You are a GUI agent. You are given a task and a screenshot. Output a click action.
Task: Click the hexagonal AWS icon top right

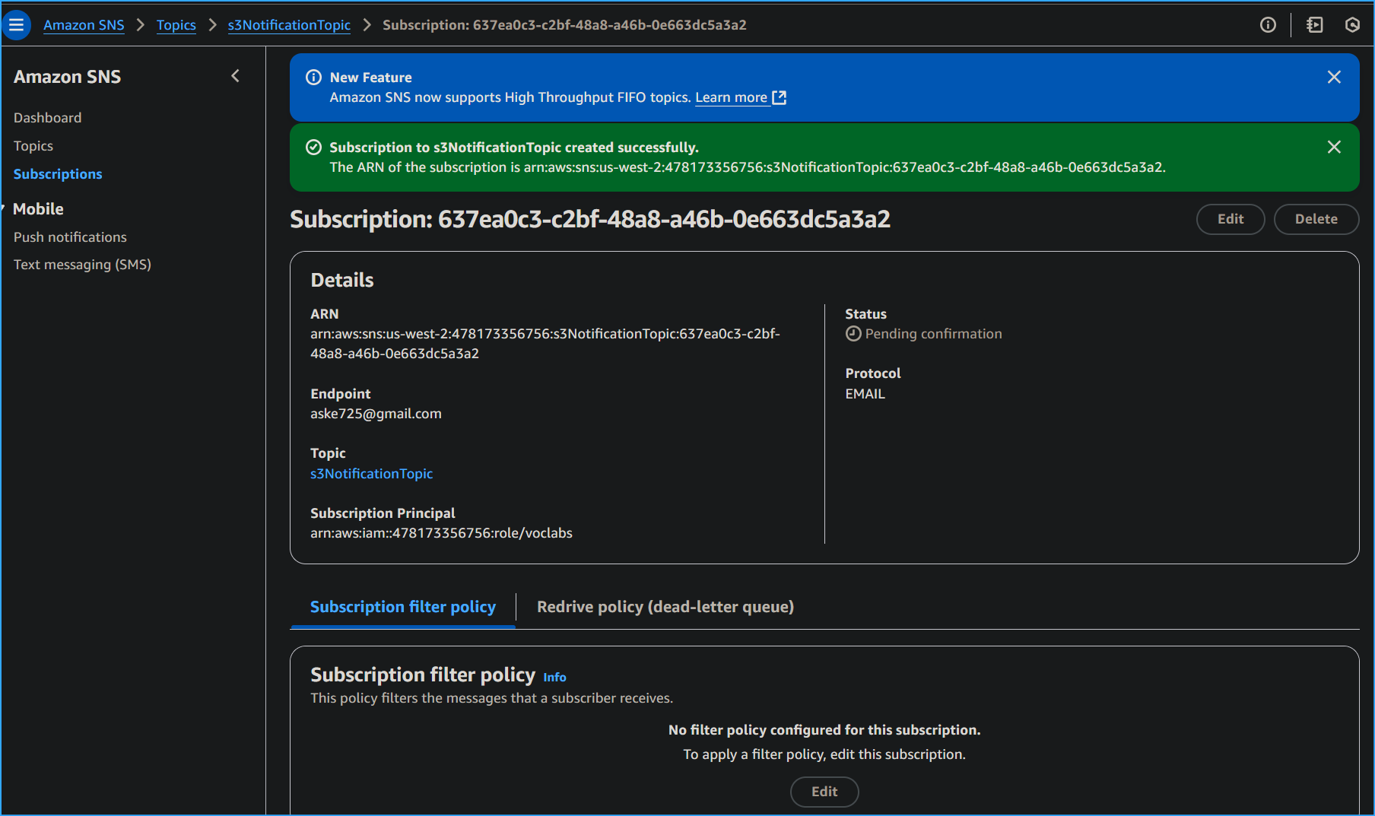[1352, 24]
